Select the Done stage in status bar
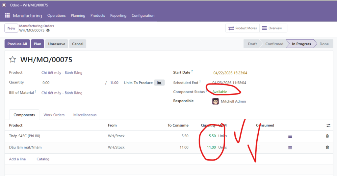This screenshot has height=176, width=337. (324, 44)
